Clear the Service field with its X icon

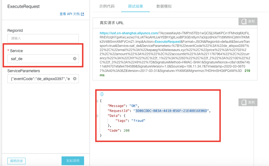click(75, 59)
